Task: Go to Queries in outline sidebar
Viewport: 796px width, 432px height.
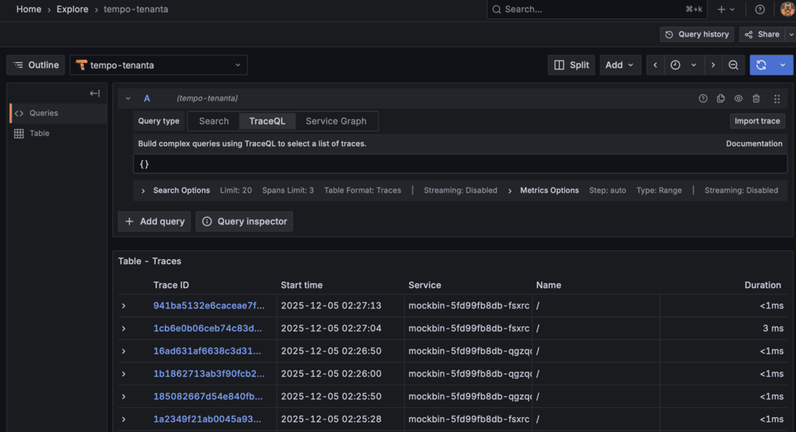Action: click(58, 113)
